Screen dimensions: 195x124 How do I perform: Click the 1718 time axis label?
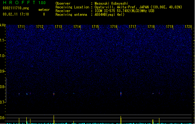(151, 27)
